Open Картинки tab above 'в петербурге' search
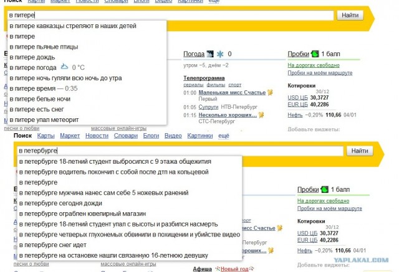This screenshot has height=272, width=399. click(x=200, y=136)
